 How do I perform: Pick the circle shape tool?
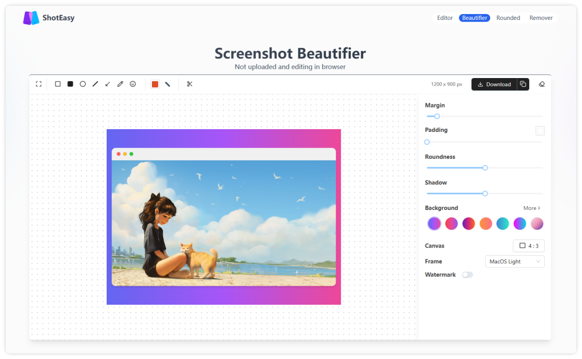83,84
